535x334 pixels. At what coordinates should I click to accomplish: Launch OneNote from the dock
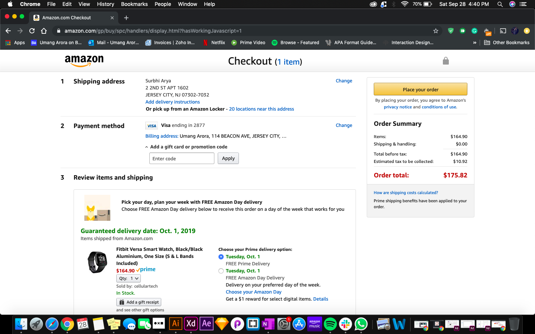pos(268,324)
